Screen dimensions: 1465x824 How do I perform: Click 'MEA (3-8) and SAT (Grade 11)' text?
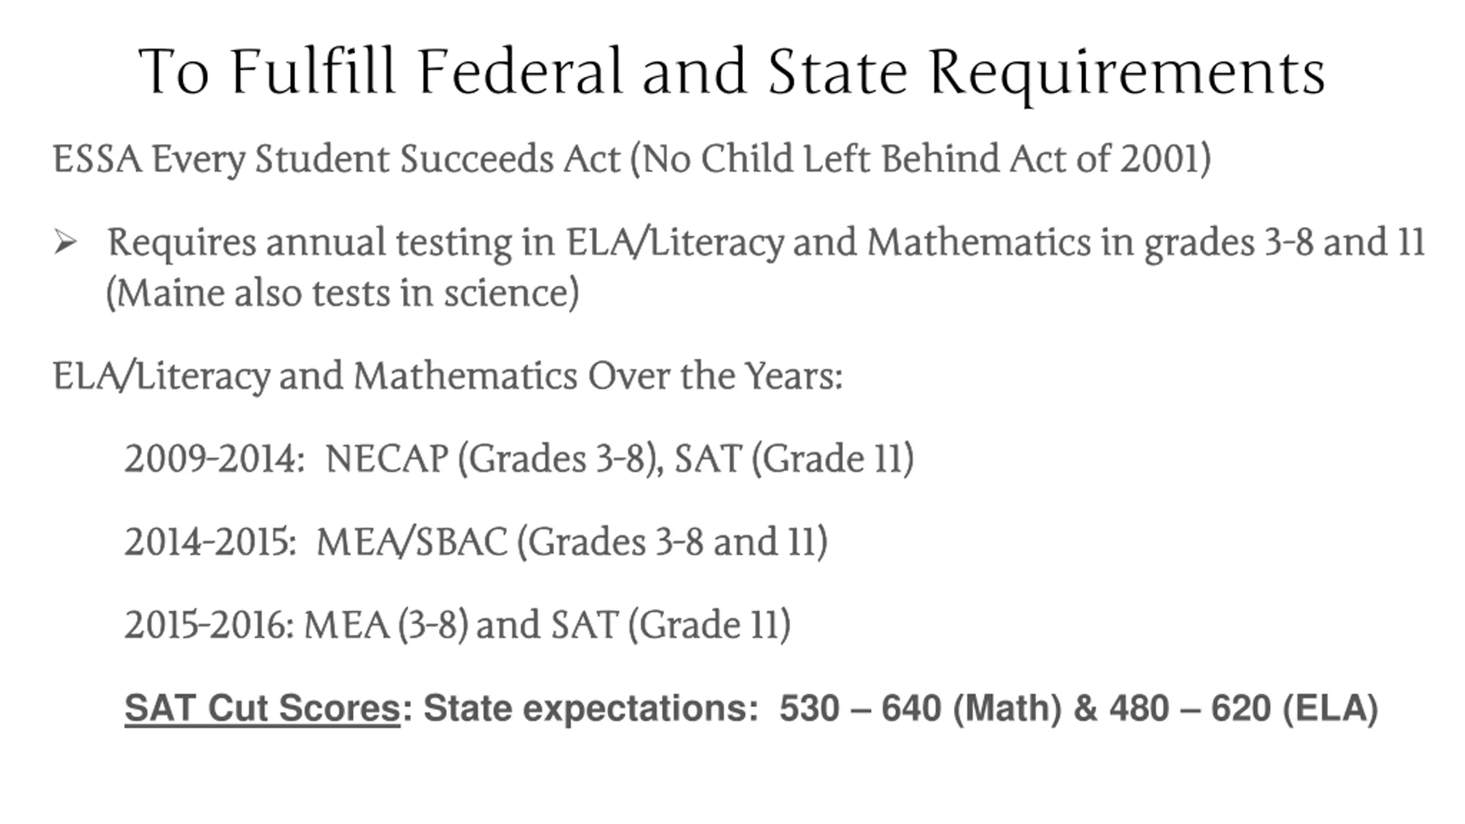pyautogui.click(x=547, y=625)
